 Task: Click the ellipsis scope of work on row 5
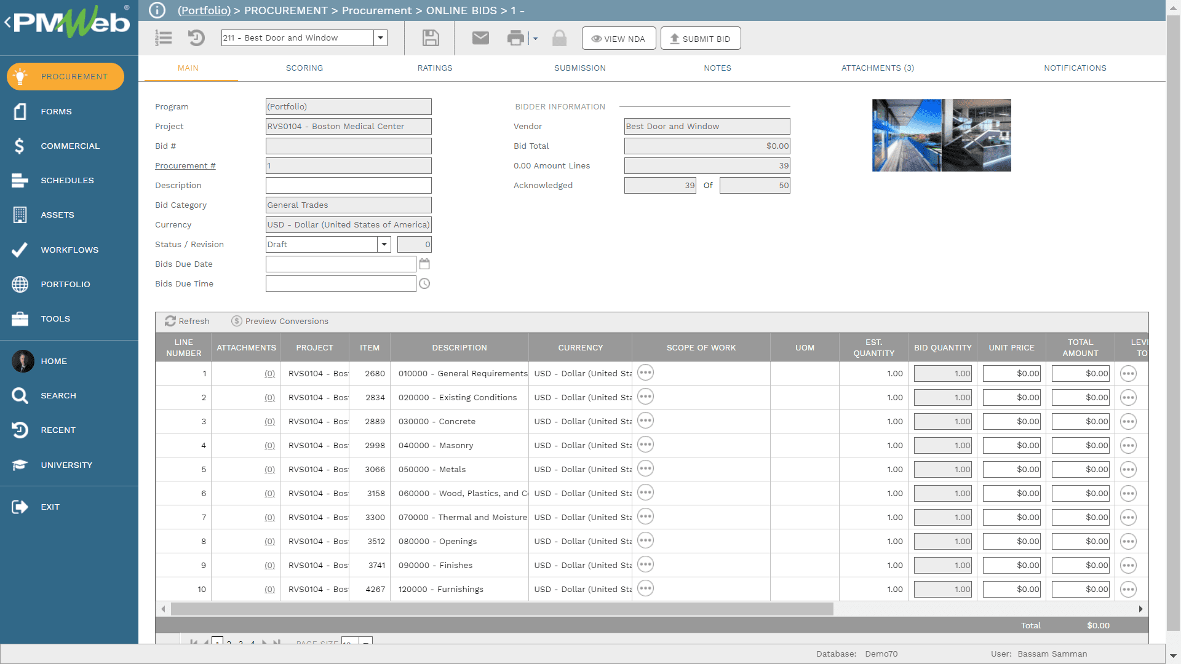coord(646,468)
